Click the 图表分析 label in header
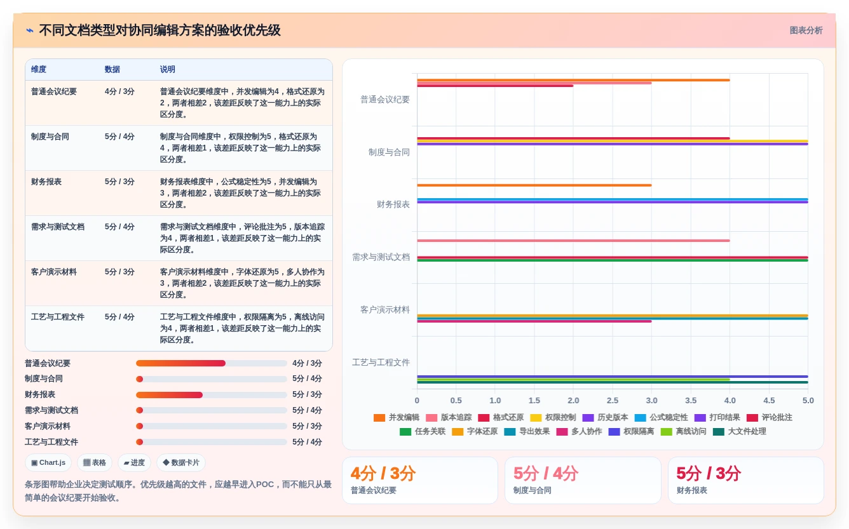The width and height of the screenshot is (849, 529). point(806,30)
